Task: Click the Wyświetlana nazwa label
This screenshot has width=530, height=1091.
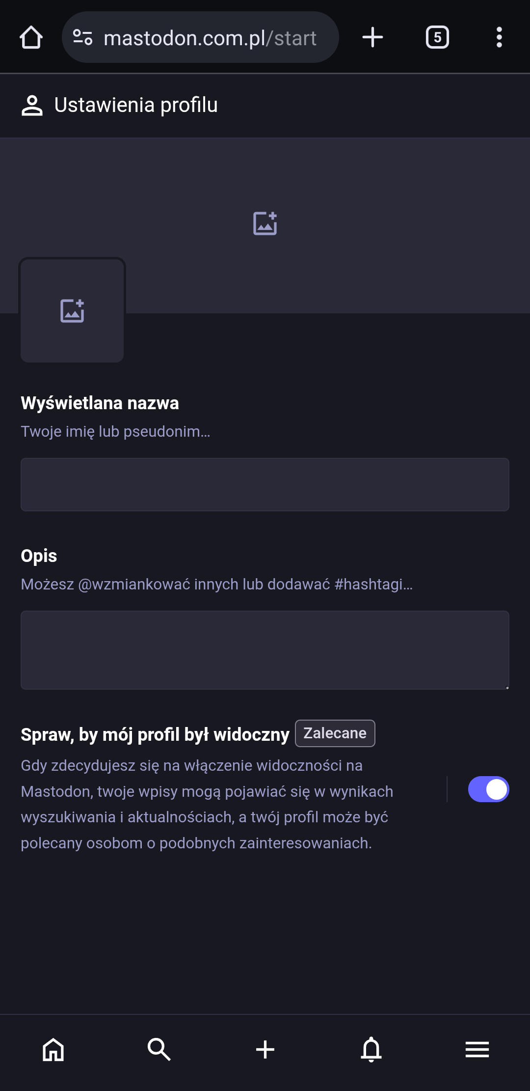Action: pyautogui.click(x=100, y=403)
